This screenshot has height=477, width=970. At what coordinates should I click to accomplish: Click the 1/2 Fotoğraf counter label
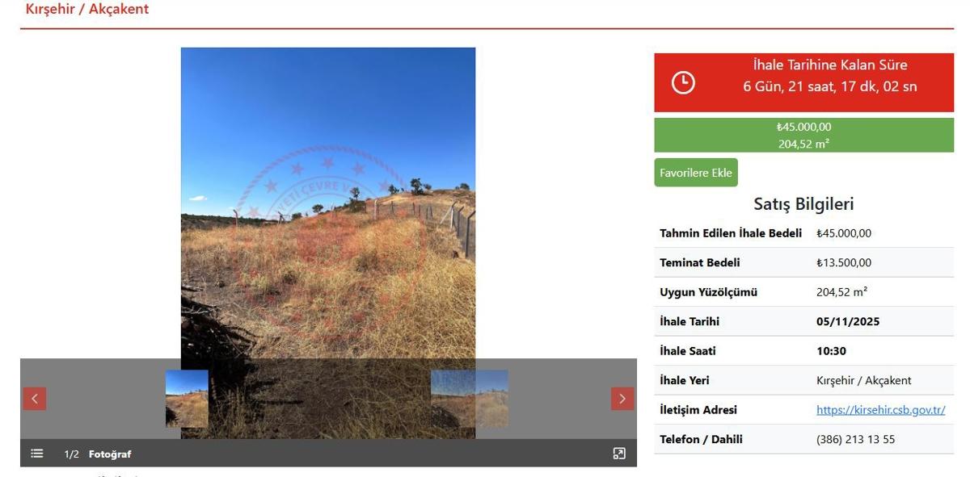[98, 454]
